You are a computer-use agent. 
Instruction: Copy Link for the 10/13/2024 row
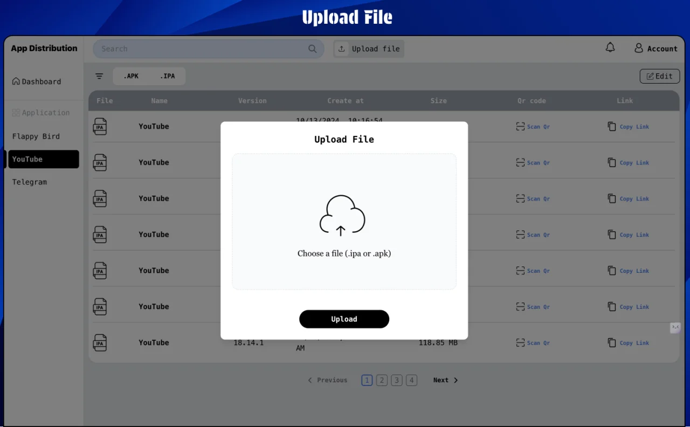coord(629,127)
